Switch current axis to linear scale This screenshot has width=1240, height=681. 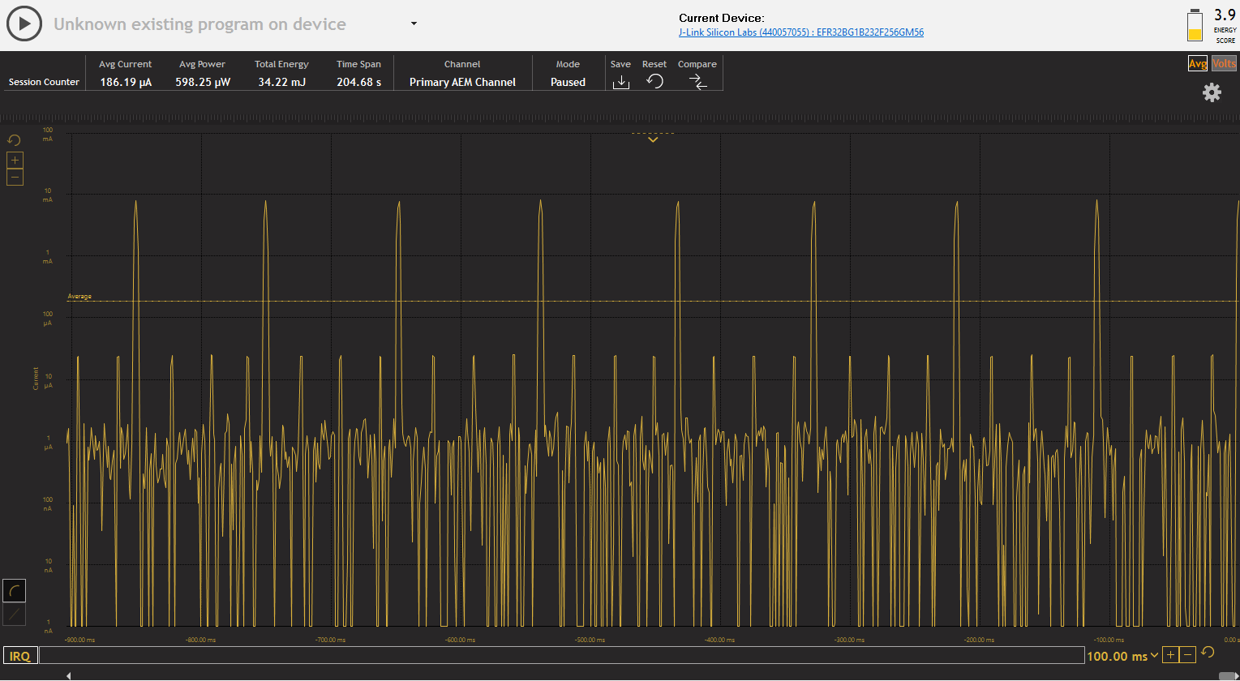(x=14, y=615)
